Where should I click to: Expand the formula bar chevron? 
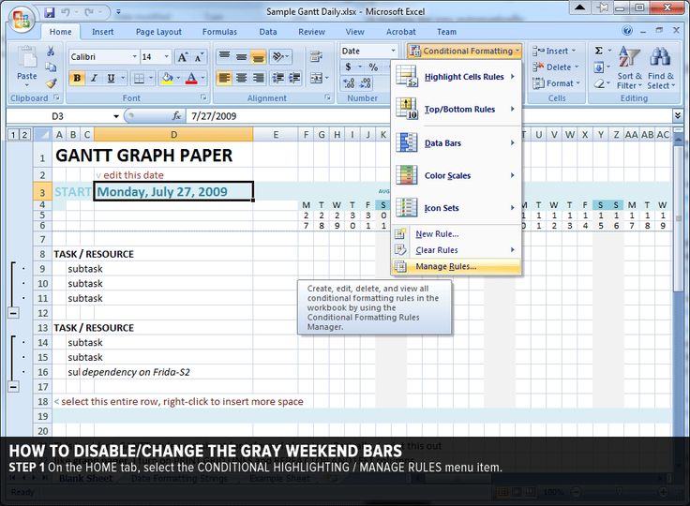pyautogui.click(x=678, y=115)
